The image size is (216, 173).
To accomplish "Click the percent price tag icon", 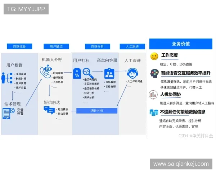I will click(77, 74).
